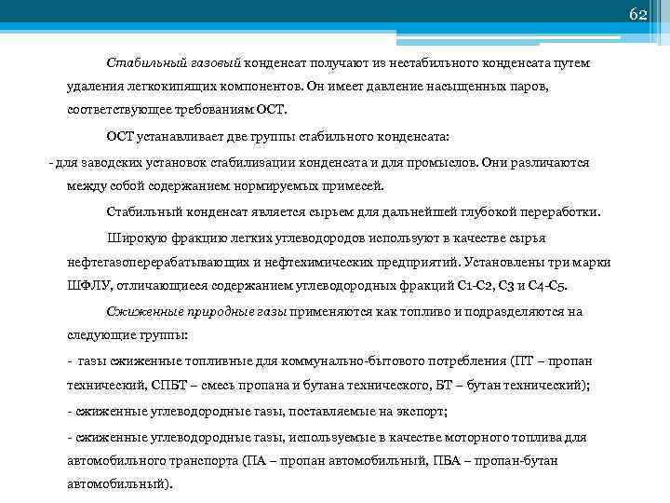Click the line 'нефтегазоперерабатывающих и нефтехимических предприятий'
The height and width of the screenshot is (503, 670).
(339, 262)
